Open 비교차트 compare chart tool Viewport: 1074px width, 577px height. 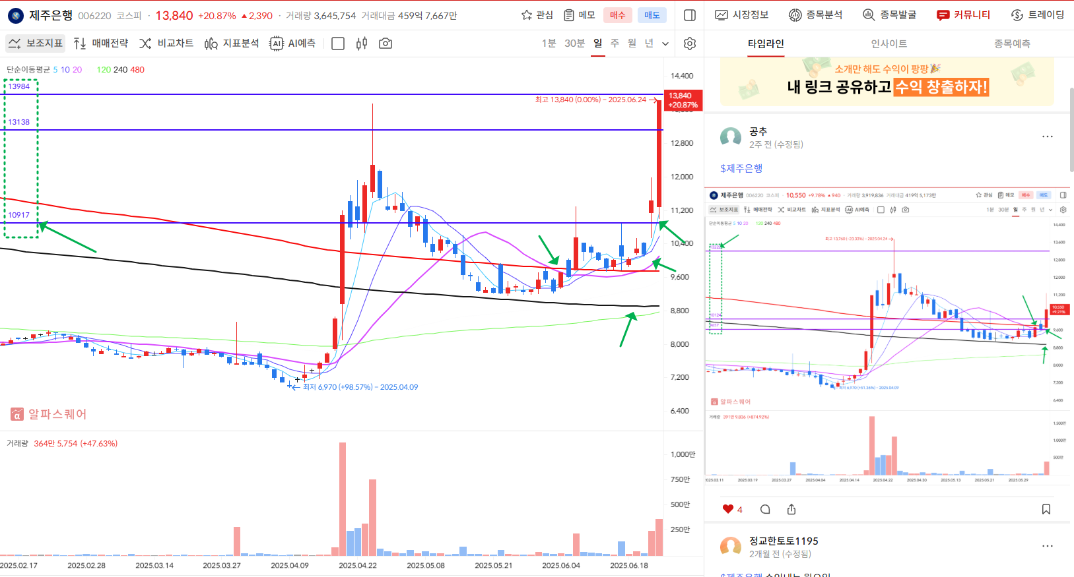pyautogui.click(x=166, y=44)
